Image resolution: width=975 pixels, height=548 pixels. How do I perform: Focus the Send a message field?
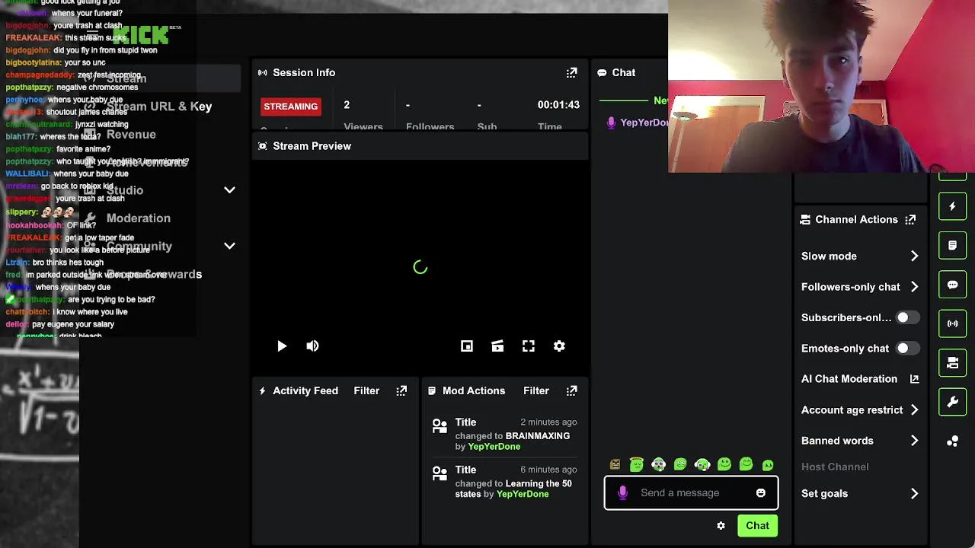click(691, 492)
